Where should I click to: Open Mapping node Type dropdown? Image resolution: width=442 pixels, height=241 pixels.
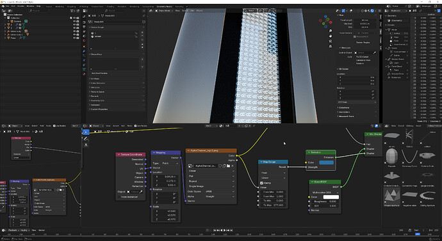169,163
